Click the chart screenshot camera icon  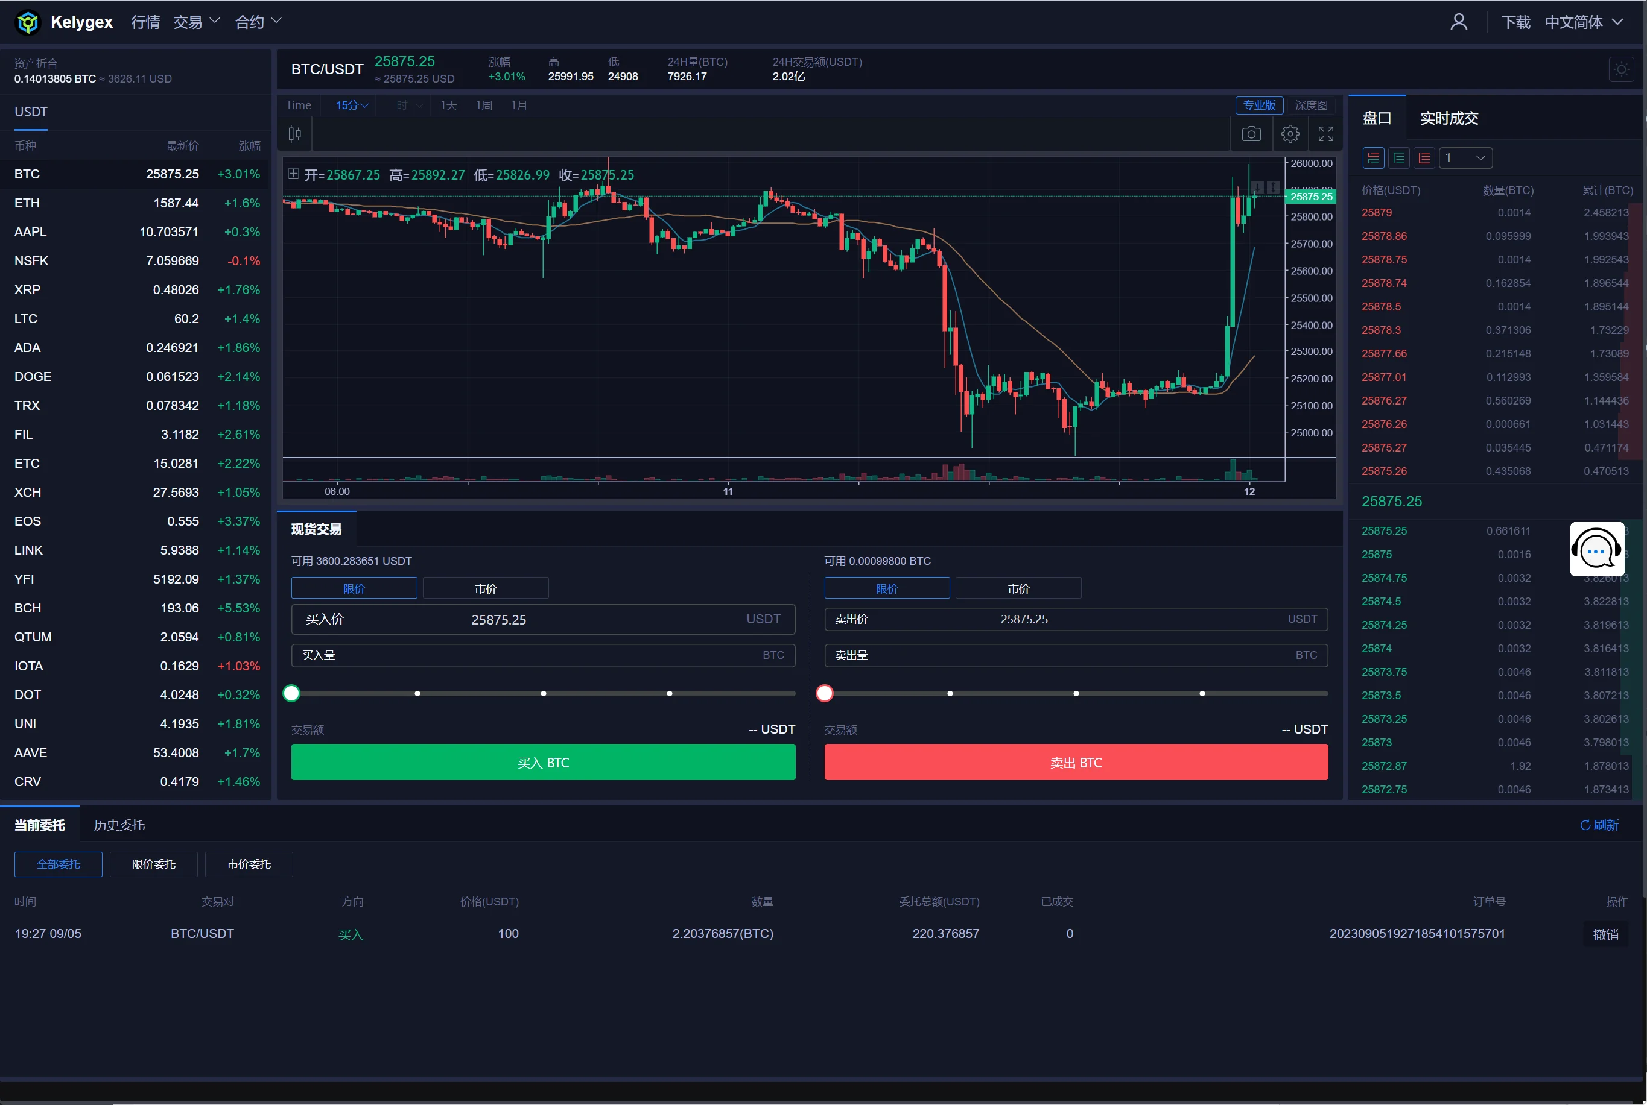point(1251,134)
